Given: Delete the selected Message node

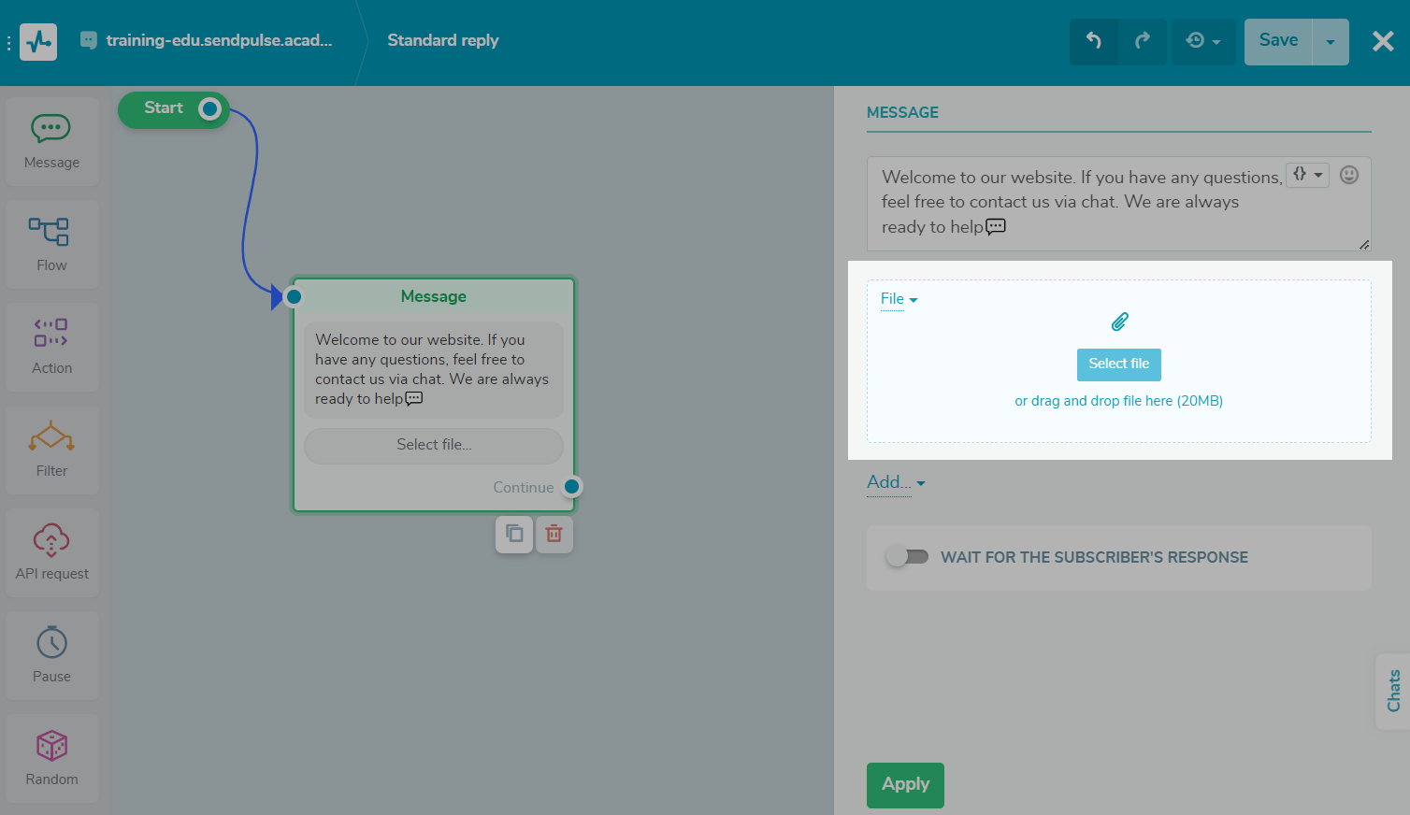Looking at the screenshot, I should pos(554,534).
